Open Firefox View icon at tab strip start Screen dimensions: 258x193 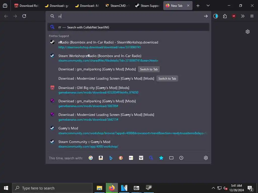(5, 6)
